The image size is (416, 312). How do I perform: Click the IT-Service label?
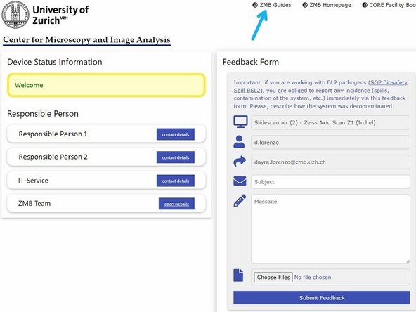click(x=33, y=181)
